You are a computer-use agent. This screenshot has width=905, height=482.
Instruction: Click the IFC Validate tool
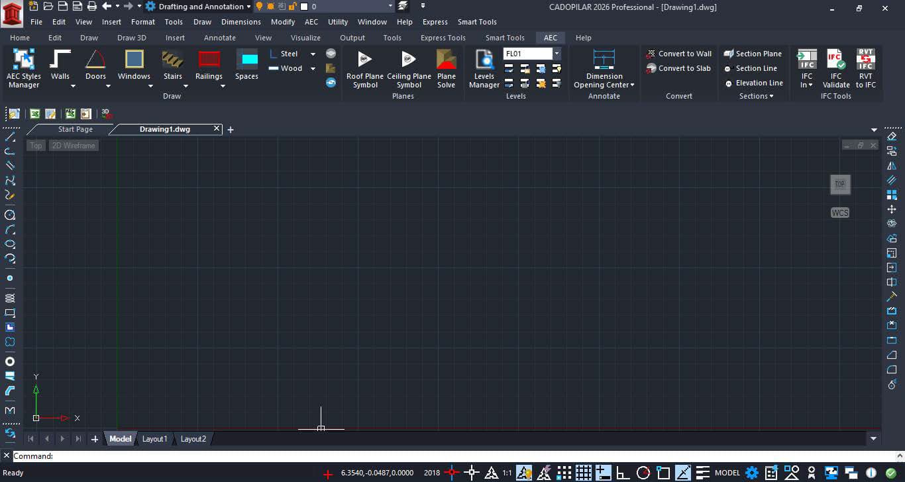[836, 69]
